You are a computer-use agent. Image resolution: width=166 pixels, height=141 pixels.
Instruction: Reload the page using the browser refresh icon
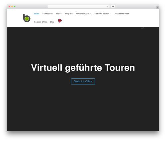click(x=108, y=7)
